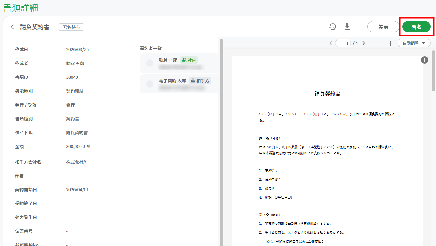The height and width of the screenshot is (246, 436).
Task: Click the 発行 / 受領 label
Action: (26, 105)
